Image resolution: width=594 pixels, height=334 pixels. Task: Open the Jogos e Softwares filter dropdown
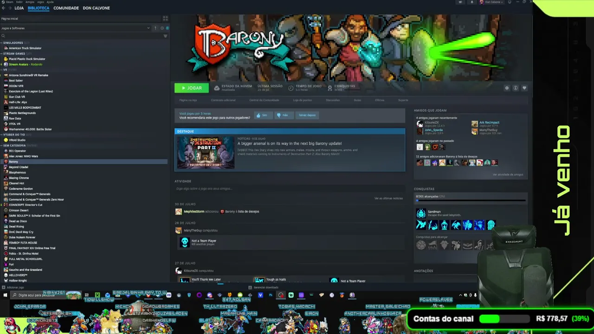(x=76, y=28)
